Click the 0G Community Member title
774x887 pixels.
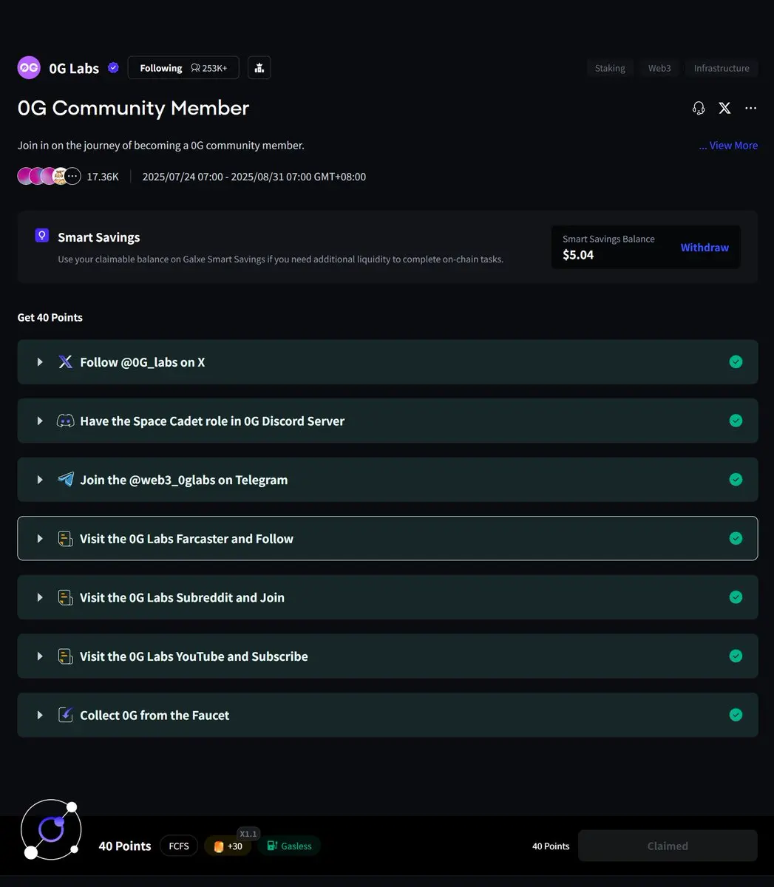(133, 108)
